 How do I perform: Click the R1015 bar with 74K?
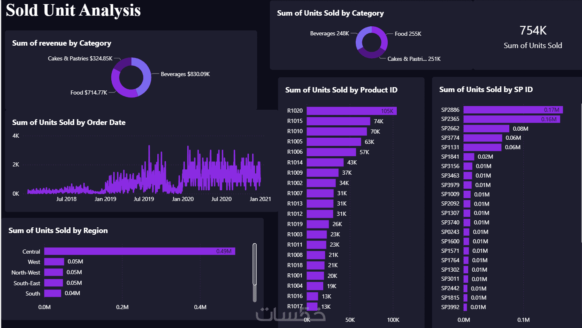[338, 121]
